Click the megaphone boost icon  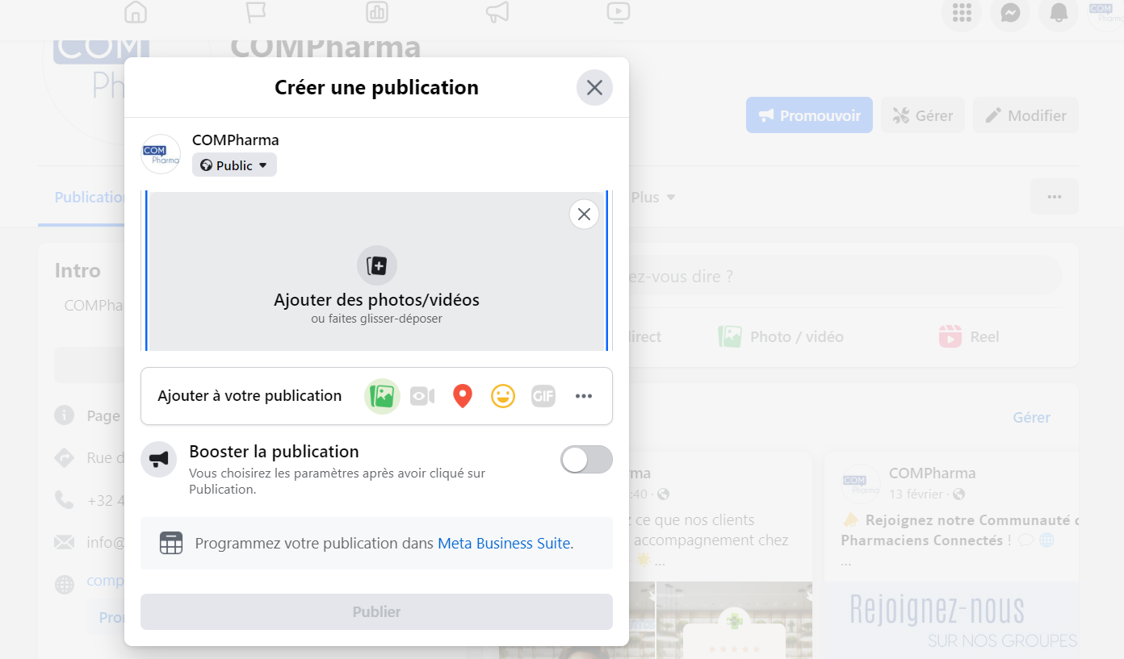[x=158, y=460]
